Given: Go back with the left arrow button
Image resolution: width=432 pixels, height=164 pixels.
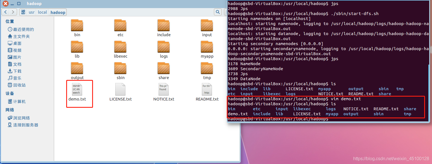Looking at the screenshot, I should pyautogui.click(x=6, y=12).
